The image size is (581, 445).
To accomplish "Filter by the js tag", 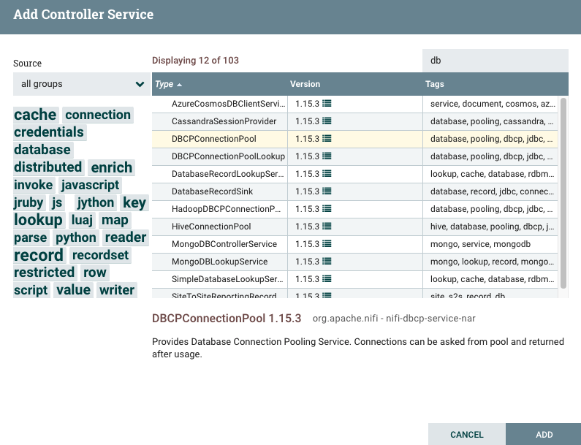I will click(x=57, y=202).
